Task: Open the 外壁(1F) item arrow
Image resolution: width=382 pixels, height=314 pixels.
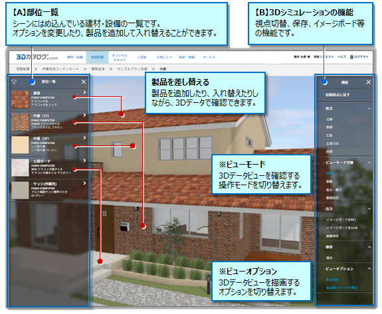Action: [84, 115]
